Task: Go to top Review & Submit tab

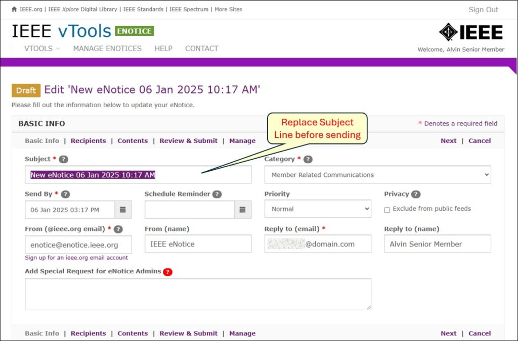Action: 189,141
